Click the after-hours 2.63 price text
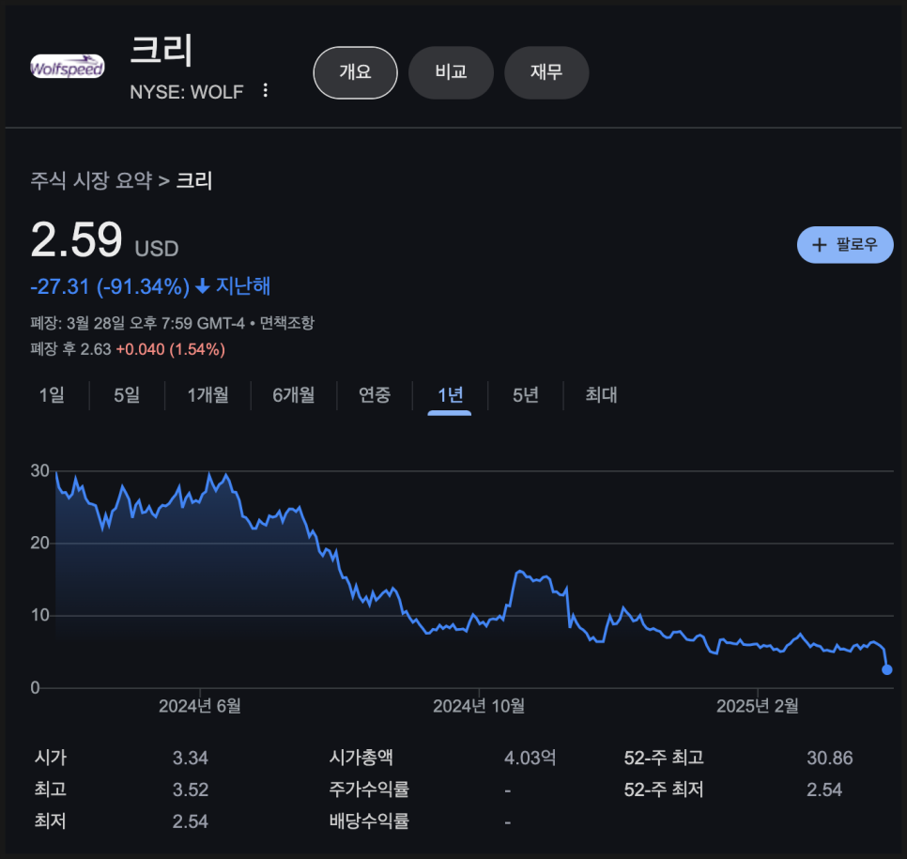 (x=96, y=349)
